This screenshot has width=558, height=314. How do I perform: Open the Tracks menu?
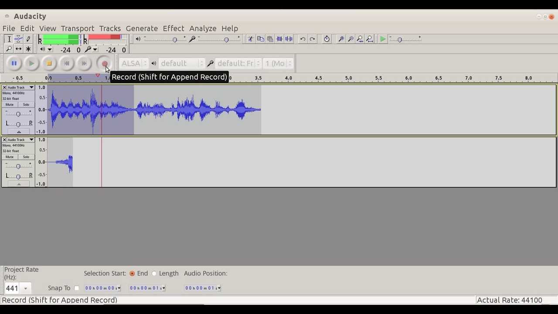(x=110, y=28)
